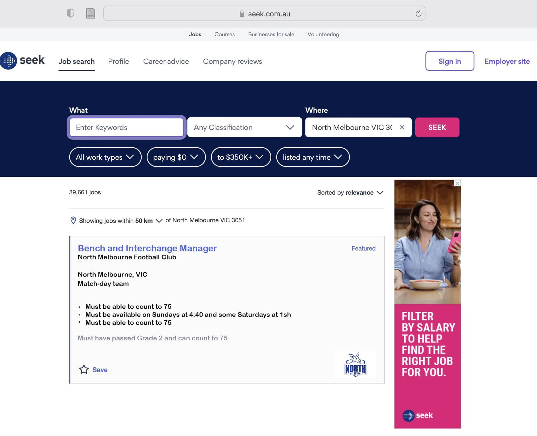This screenshot has height=436, width=537.
Task: Click the North Melbourne, VIC location text
Action: click(112, 274)
